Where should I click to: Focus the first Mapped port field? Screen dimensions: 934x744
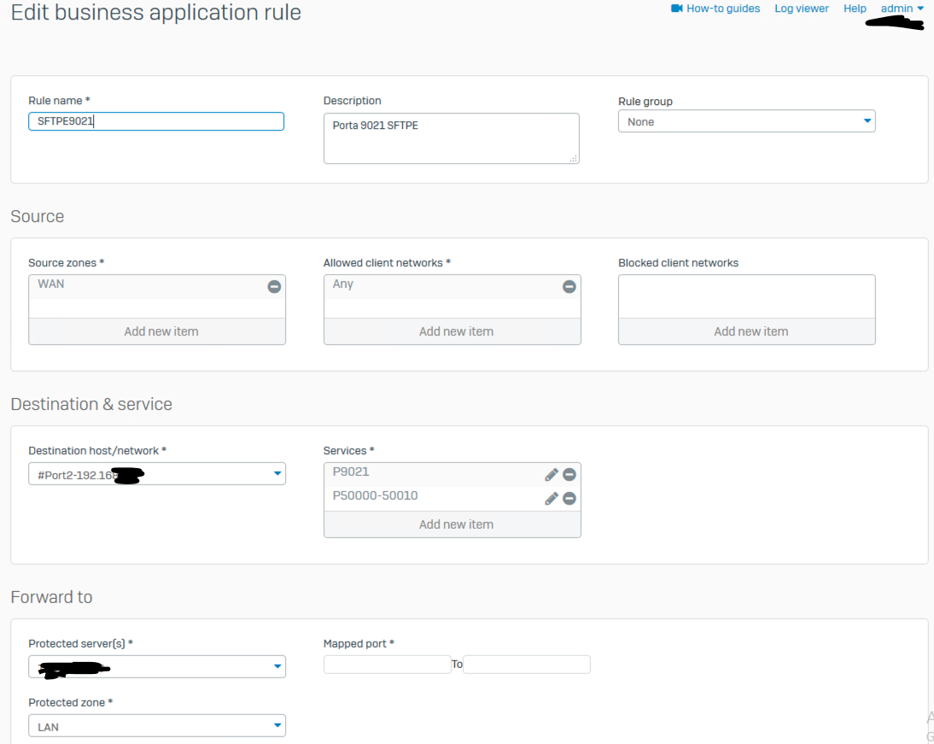pos(387,665)
